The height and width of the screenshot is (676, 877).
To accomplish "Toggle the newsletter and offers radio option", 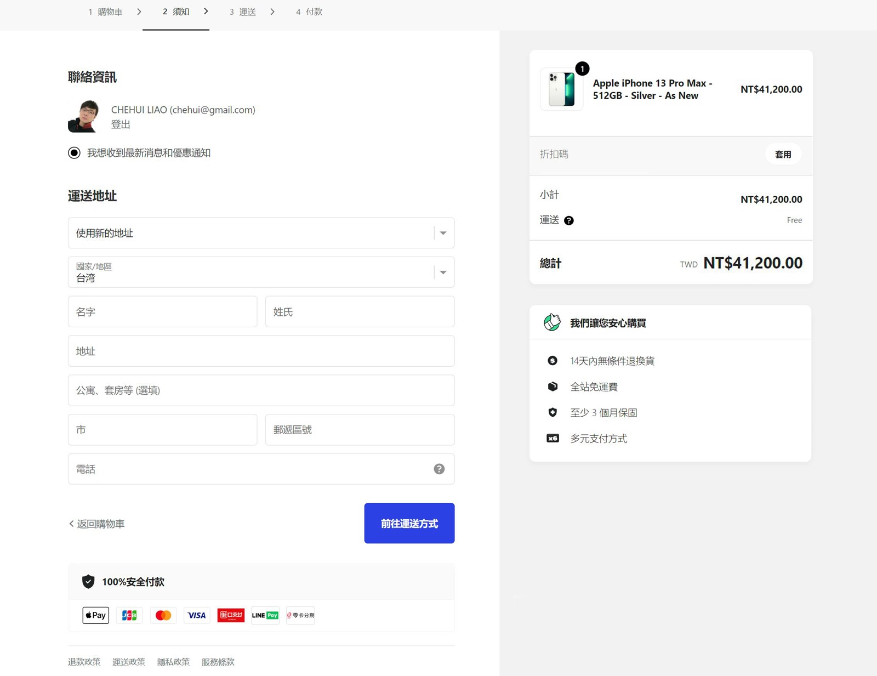I will click(74, 153).
